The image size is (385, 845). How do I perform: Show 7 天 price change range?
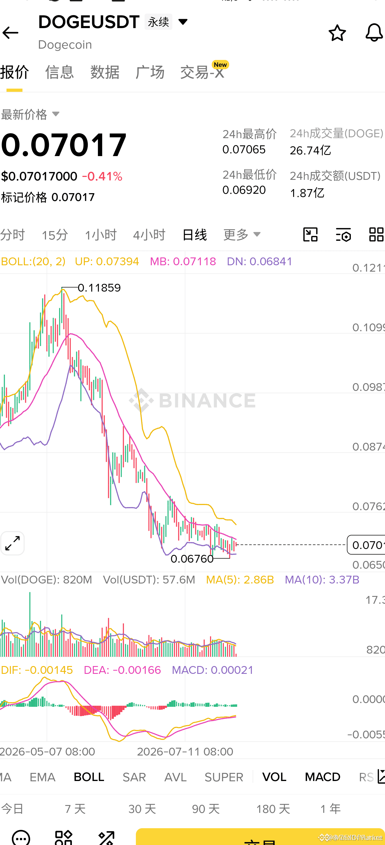pyautogui.click(x=75, y=809)
